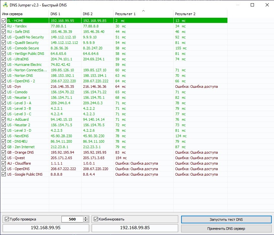This screenshot has width=274, height=235.
Task: Select the US - Level 3 - D row
Action: [114, 130]
